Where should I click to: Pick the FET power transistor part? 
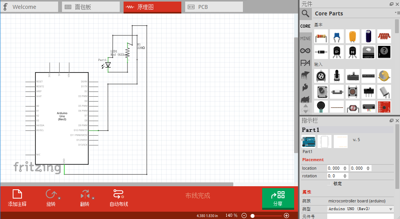368,52
